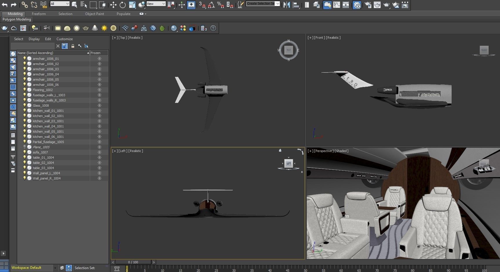Step time slider forward with right arrow
The image size is (500, 272).
click(154, 262)
